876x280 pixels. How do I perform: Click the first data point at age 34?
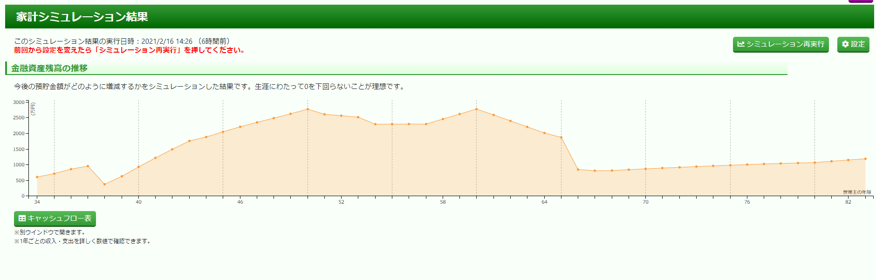[37, 177]
